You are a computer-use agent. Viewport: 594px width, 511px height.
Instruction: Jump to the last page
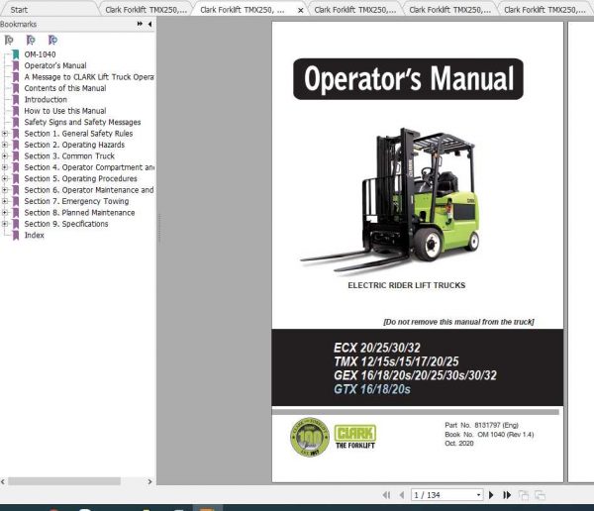point(507,495)
